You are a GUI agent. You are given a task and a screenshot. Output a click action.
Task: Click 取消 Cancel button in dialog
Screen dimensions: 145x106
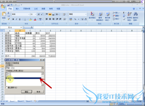38,92
